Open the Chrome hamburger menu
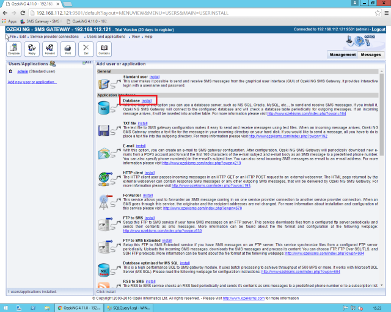 [x=386, y=13]
